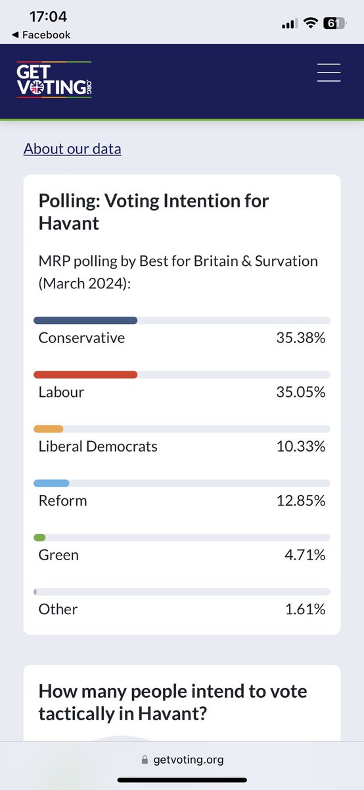Open the hamburger menu icon
This screenshot has height=790, width=364.
click(329, 72)
